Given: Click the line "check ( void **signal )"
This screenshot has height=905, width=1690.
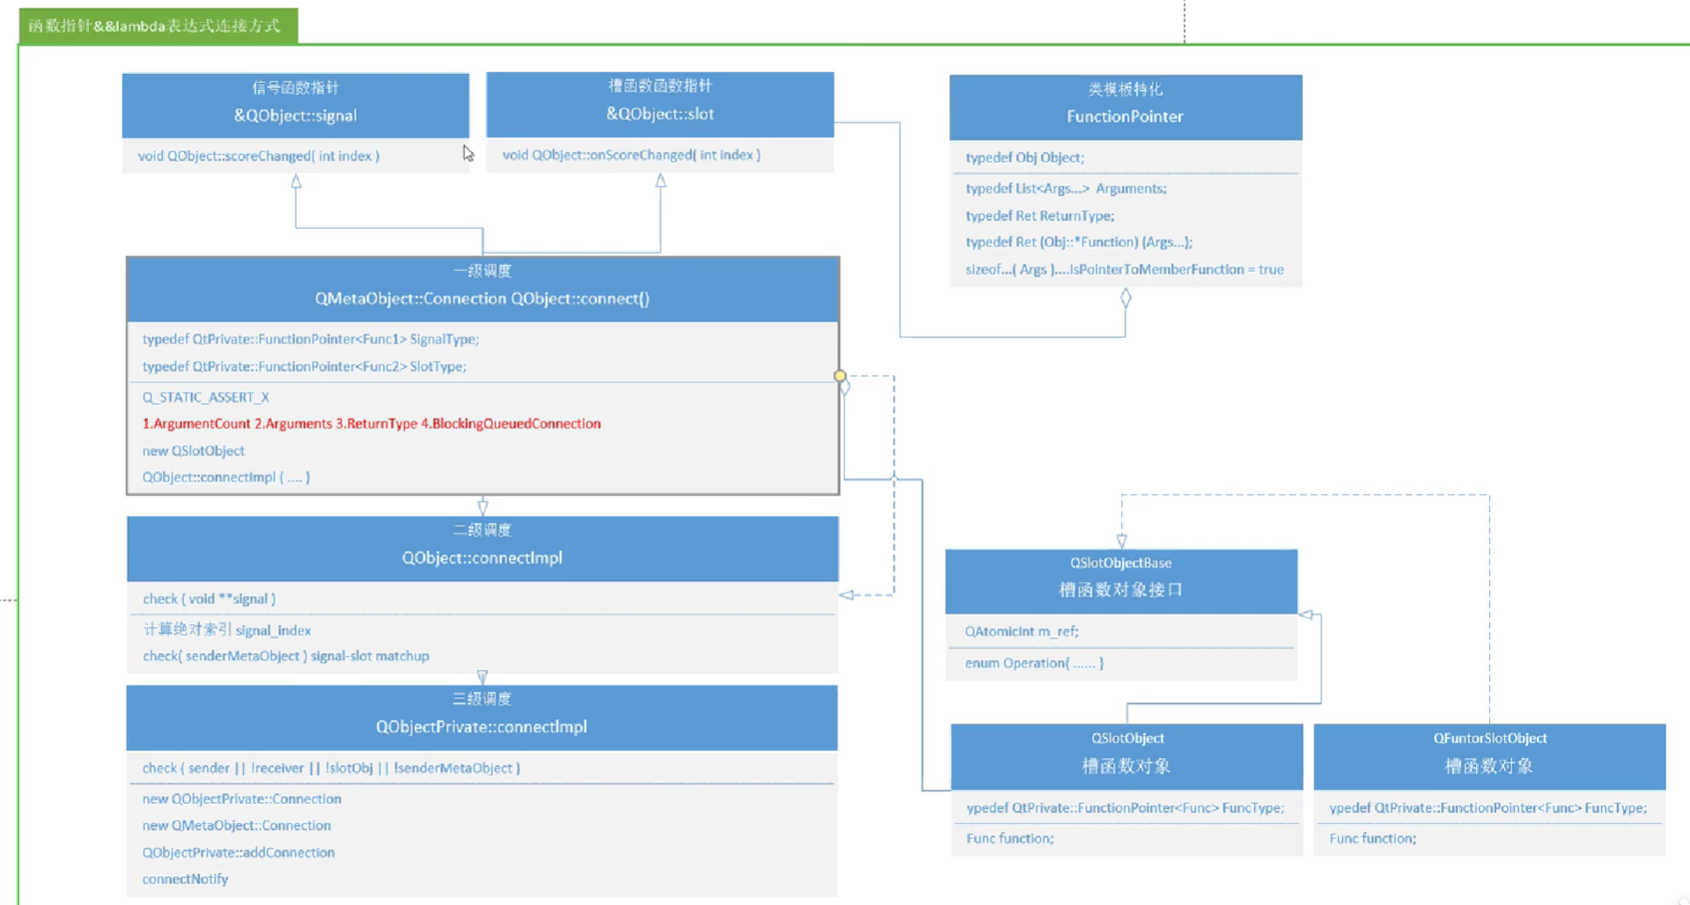Looking at the screenshot, I should [x=210, y=599].
